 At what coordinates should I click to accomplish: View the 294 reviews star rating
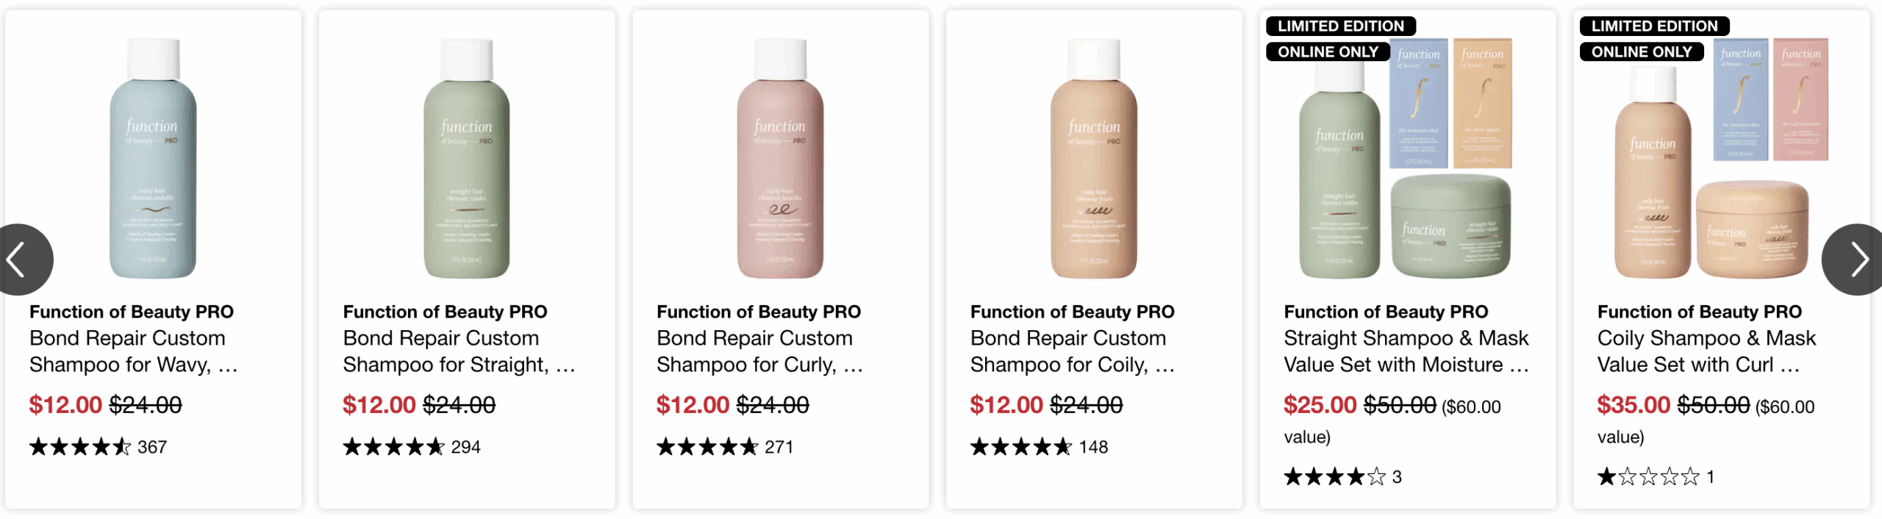pyautogui.click(x=412, y=447)
